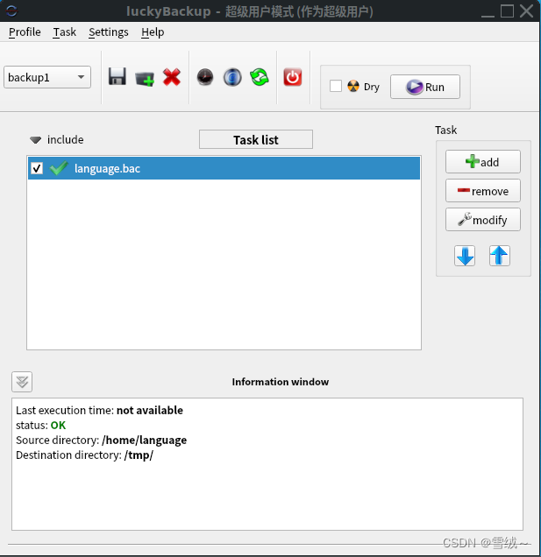Move task down with blue arrow
This screenshot has height=557, width=541.
coord(465,256)
